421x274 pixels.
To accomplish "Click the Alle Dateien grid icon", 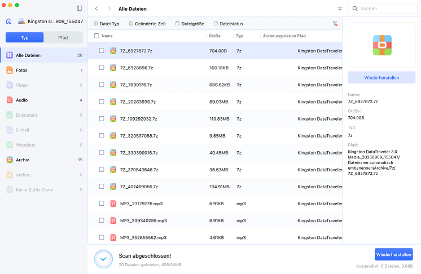I will pyautogui.click(x=10, y=55).
